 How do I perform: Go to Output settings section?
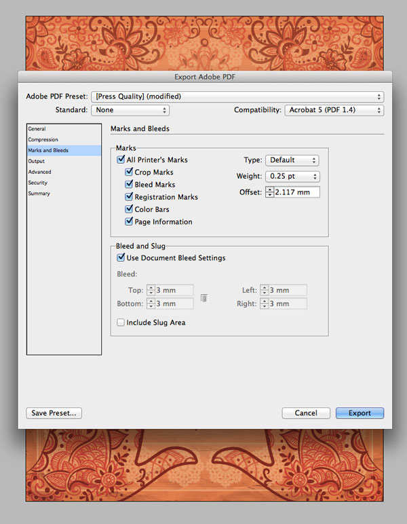(64, 161)
